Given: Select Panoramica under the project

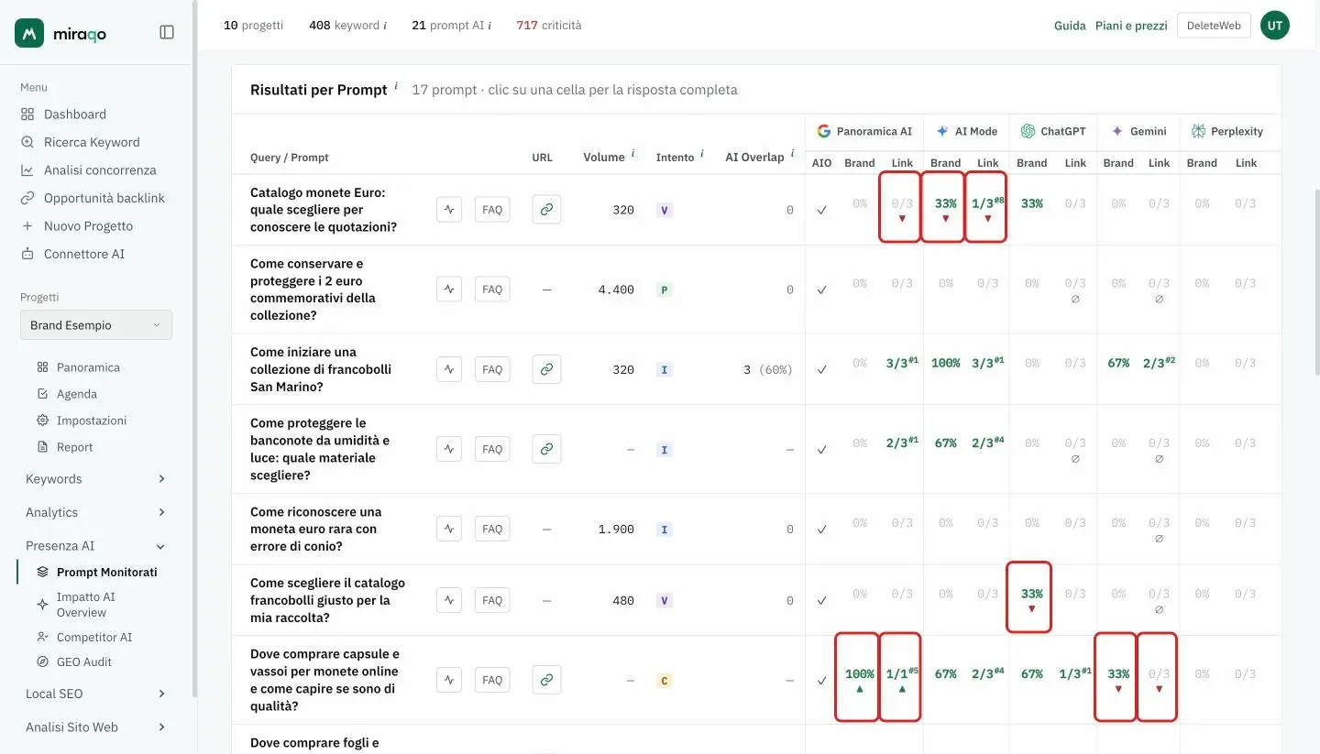Looking at the screenshot, I should coord(88,367).
